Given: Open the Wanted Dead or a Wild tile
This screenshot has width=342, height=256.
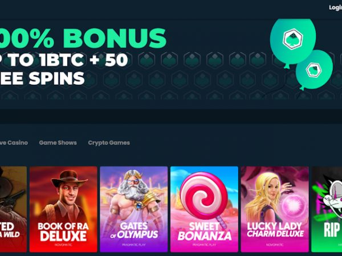Looking at the screenshot, I should pyautogui.click(x=13, y=209).
